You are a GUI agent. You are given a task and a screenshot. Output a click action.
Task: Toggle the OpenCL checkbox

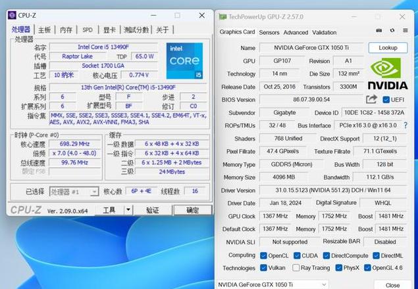click(263, 256)
